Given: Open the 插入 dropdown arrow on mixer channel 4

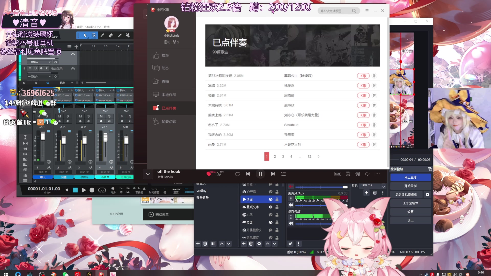Looking at the screenshot, I should pos(110,90).
